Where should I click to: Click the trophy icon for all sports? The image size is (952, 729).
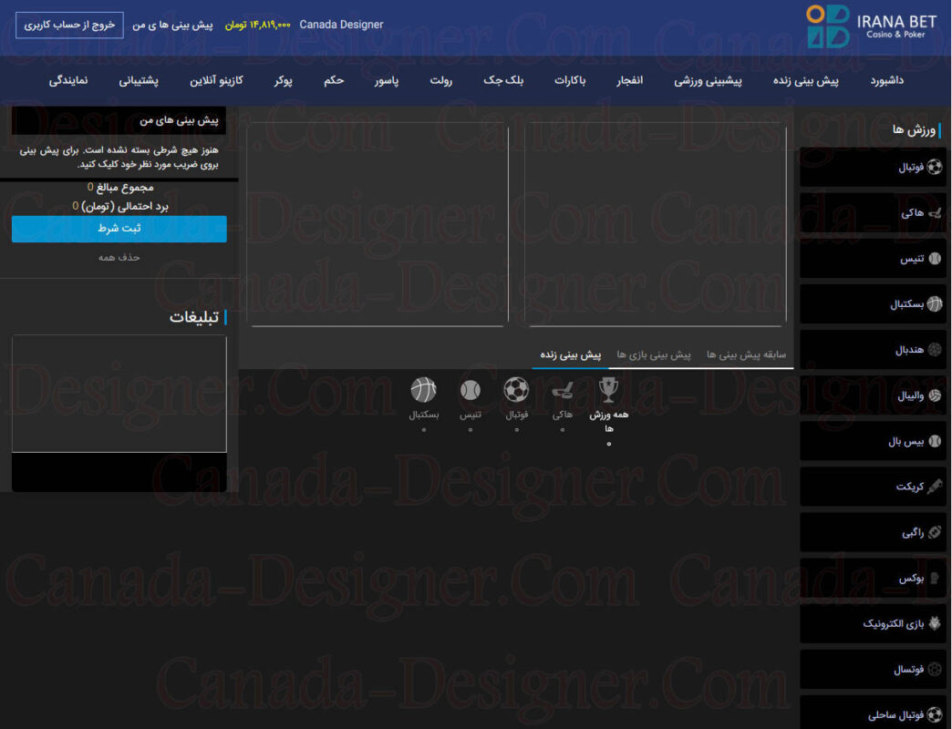(x=608, y=391)
